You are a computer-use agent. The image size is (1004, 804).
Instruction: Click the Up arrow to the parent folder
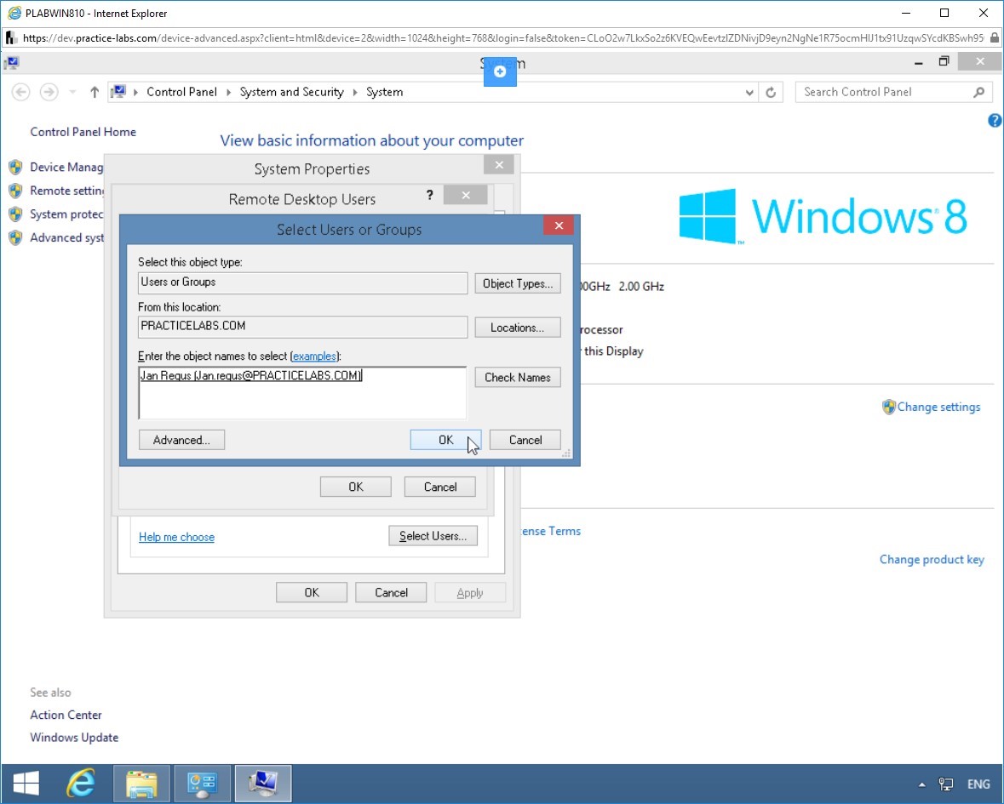tap(95, 92)
